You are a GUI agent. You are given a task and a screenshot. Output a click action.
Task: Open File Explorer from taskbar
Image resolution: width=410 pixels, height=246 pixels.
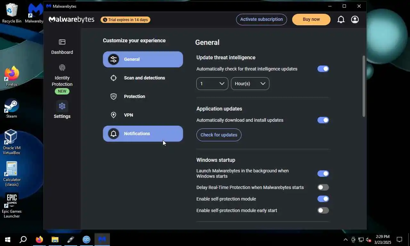[55, 239]
